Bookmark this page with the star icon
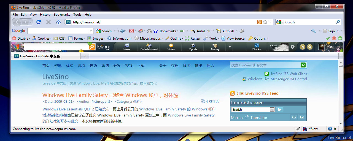 pyautogui.click(x=265, y=22)
